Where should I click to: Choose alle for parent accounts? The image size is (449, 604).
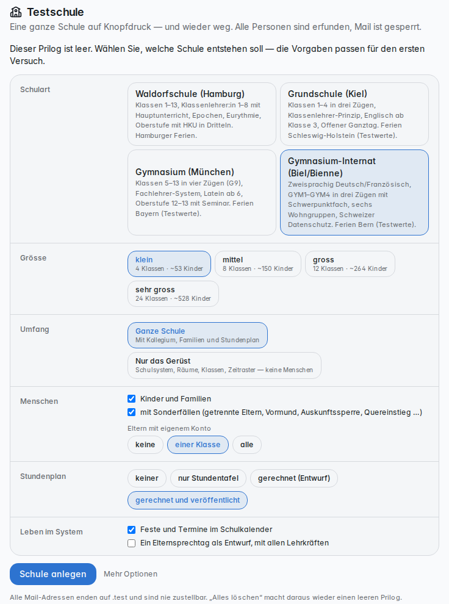coord(247,445)
